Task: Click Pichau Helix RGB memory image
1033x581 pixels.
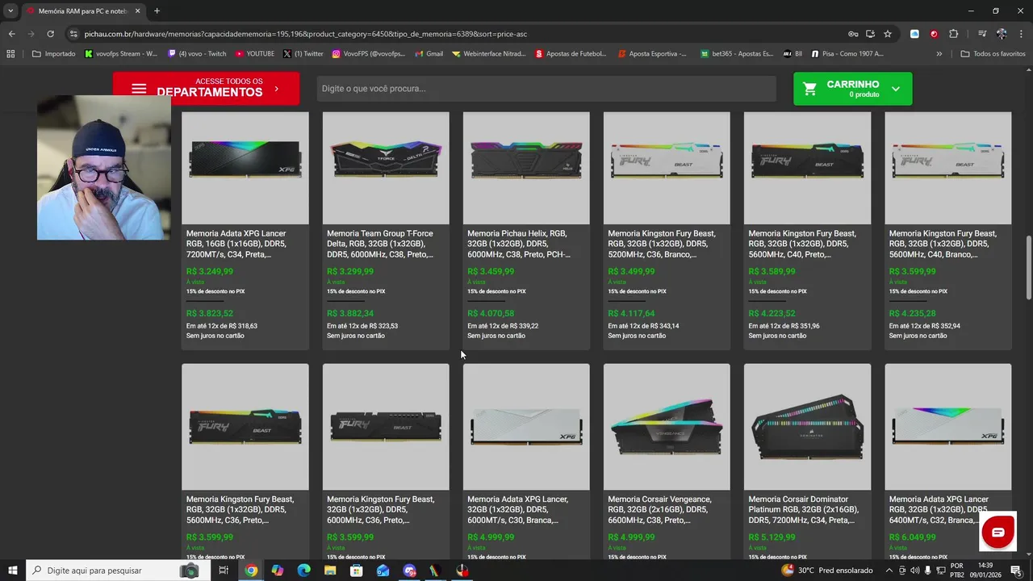Action: point(526,168)
